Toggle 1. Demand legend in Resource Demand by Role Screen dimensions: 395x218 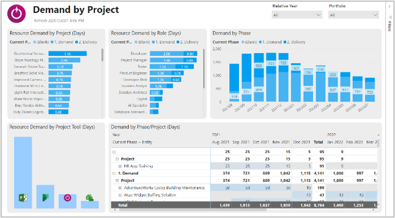click(x=163, y=42)
